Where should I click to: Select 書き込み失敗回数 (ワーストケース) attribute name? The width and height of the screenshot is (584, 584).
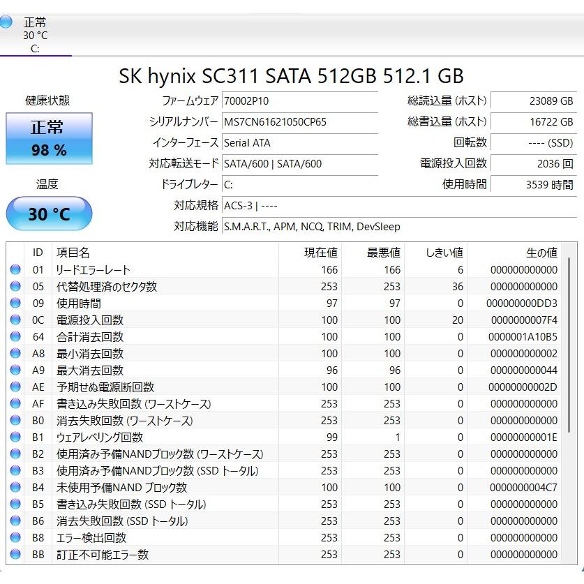[134, 404]
